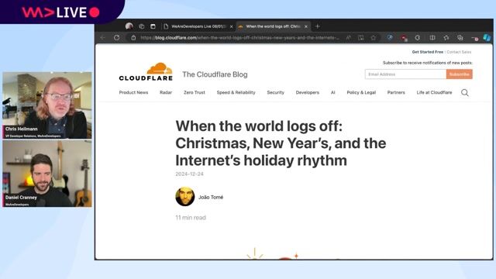Click Daniel Cranney's video feed

[x=47, y=174]
